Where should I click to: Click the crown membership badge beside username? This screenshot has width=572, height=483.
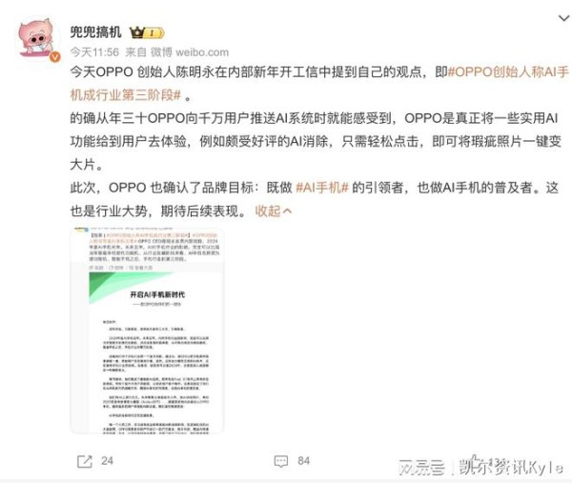click(x=147, y=32)
